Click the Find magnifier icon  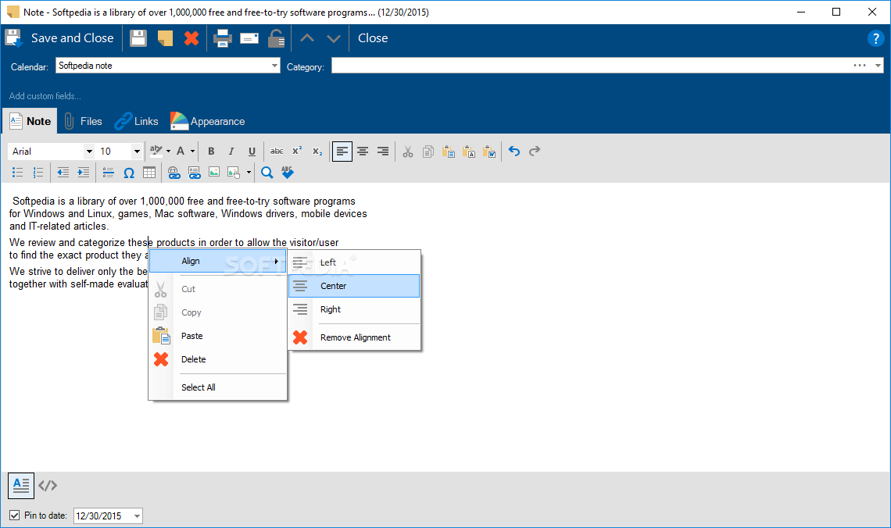(x=267, y=173)
